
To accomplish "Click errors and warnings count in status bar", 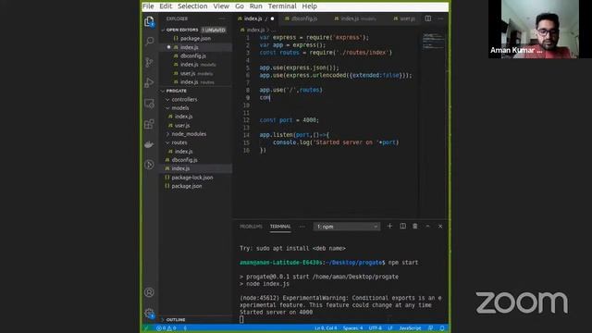I will coord(166,328).
